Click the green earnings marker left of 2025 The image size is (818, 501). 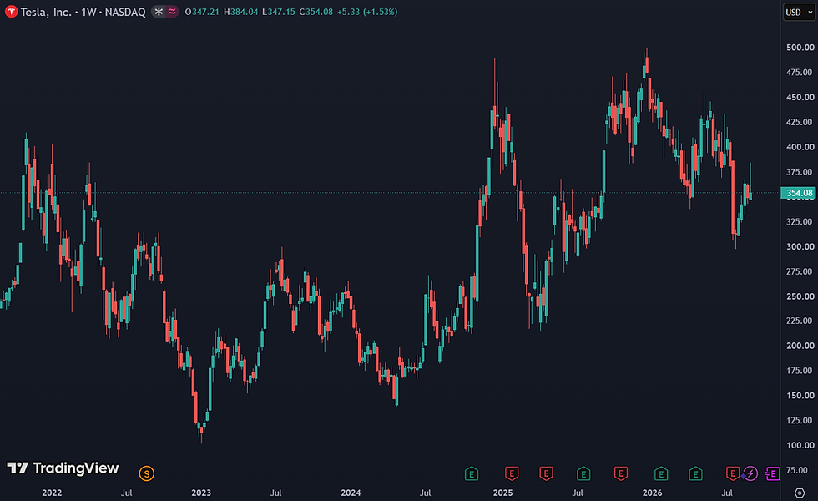pos(471,474)
